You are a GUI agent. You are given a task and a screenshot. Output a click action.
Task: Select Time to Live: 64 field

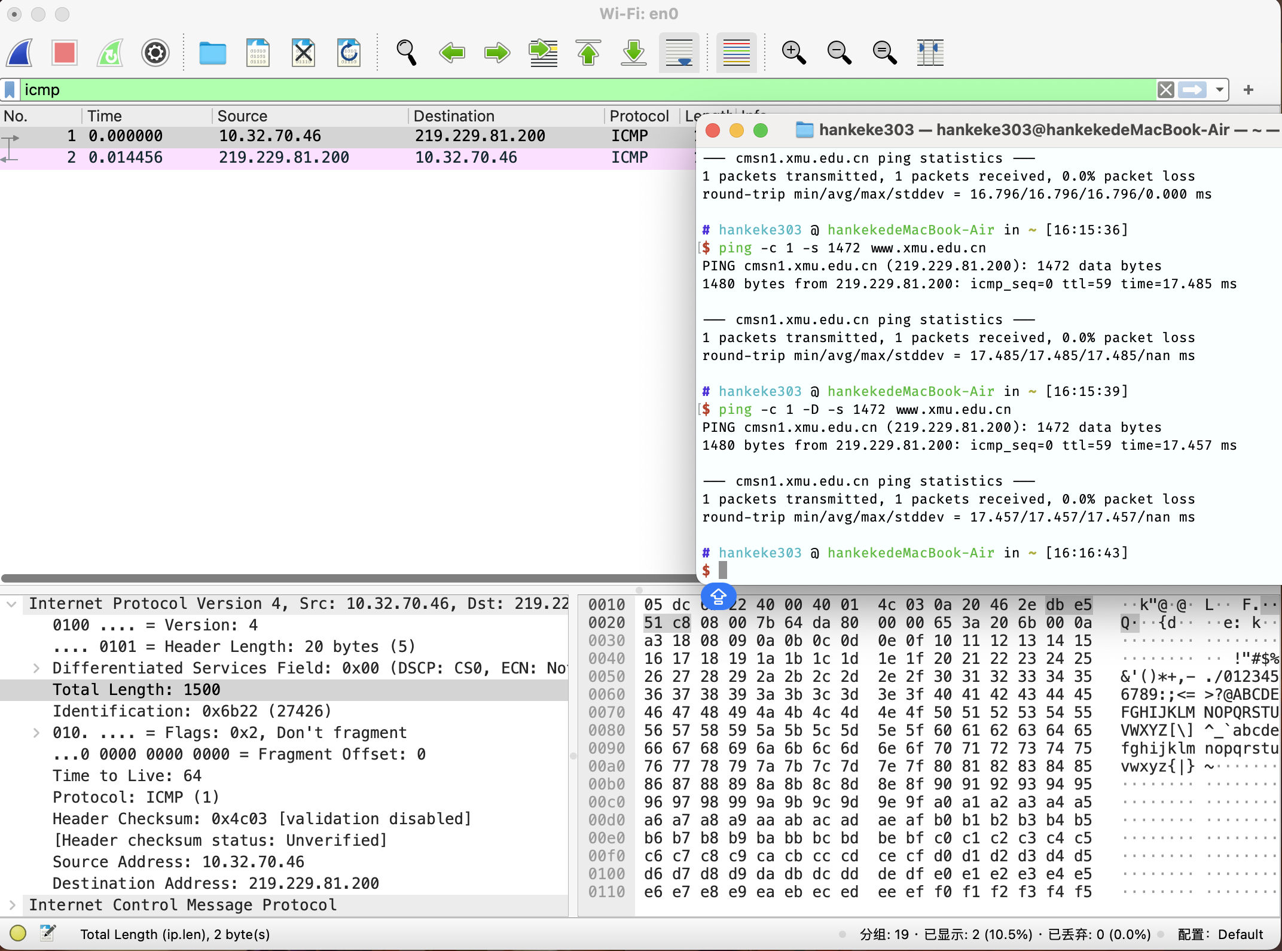[x=284, y=776]
